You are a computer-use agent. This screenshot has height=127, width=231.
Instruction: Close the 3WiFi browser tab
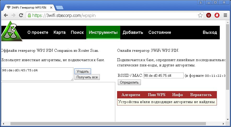point(51,8)
